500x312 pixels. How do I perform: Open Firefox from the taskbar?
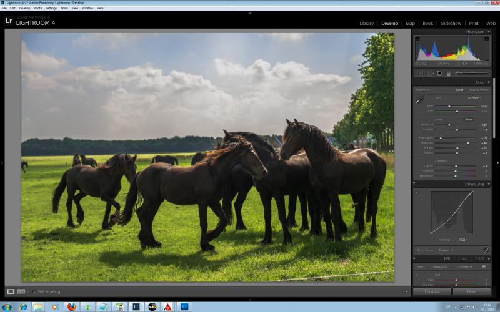click(x=72, y=307)
